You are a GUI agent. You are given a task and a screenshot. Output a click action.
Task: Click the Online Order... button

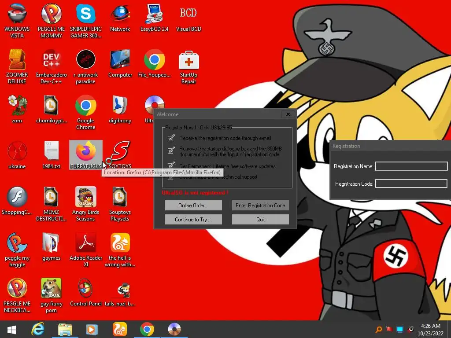click(193, 205)
